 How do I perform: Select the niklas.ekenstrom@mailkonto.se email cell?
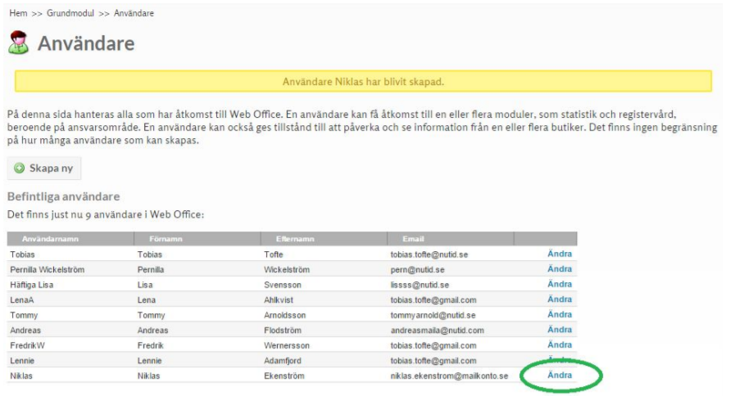click(449, 376)
